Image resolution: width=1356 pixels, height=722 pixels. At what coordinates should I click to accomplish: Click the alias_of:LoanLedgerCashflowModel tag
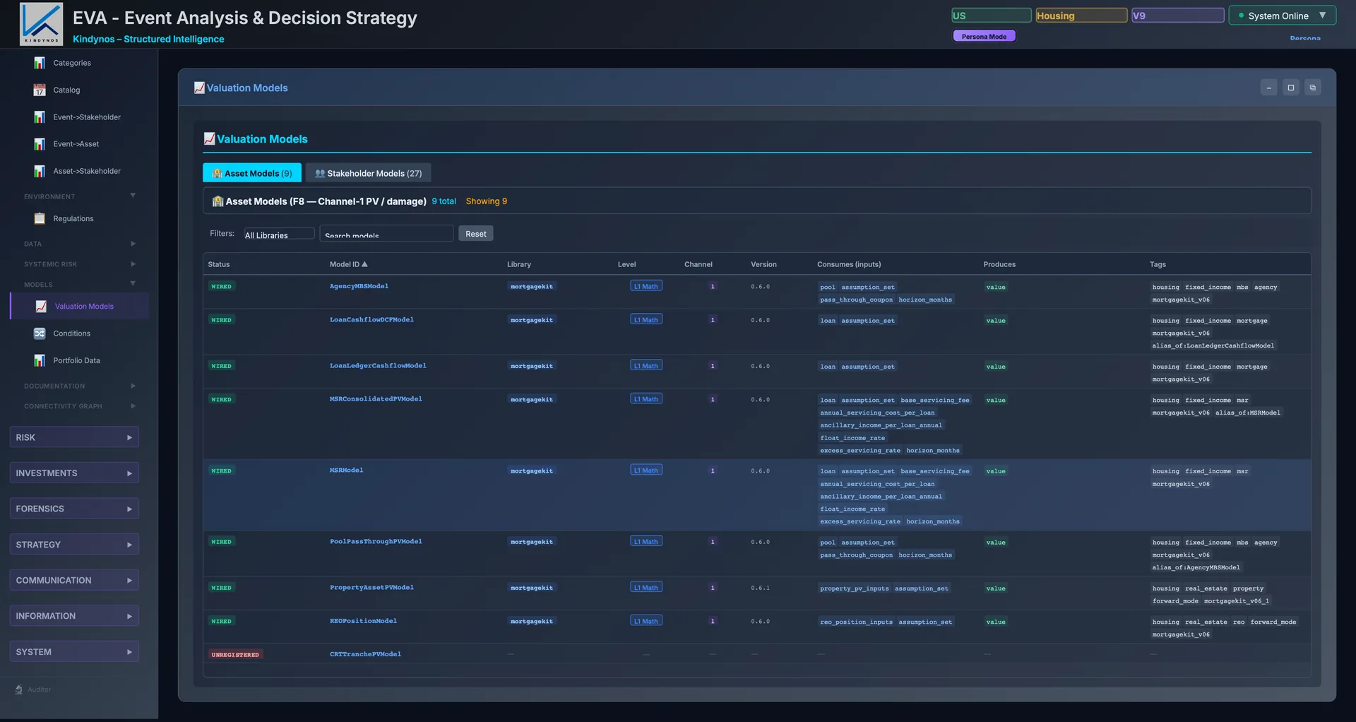(1213, 346)
